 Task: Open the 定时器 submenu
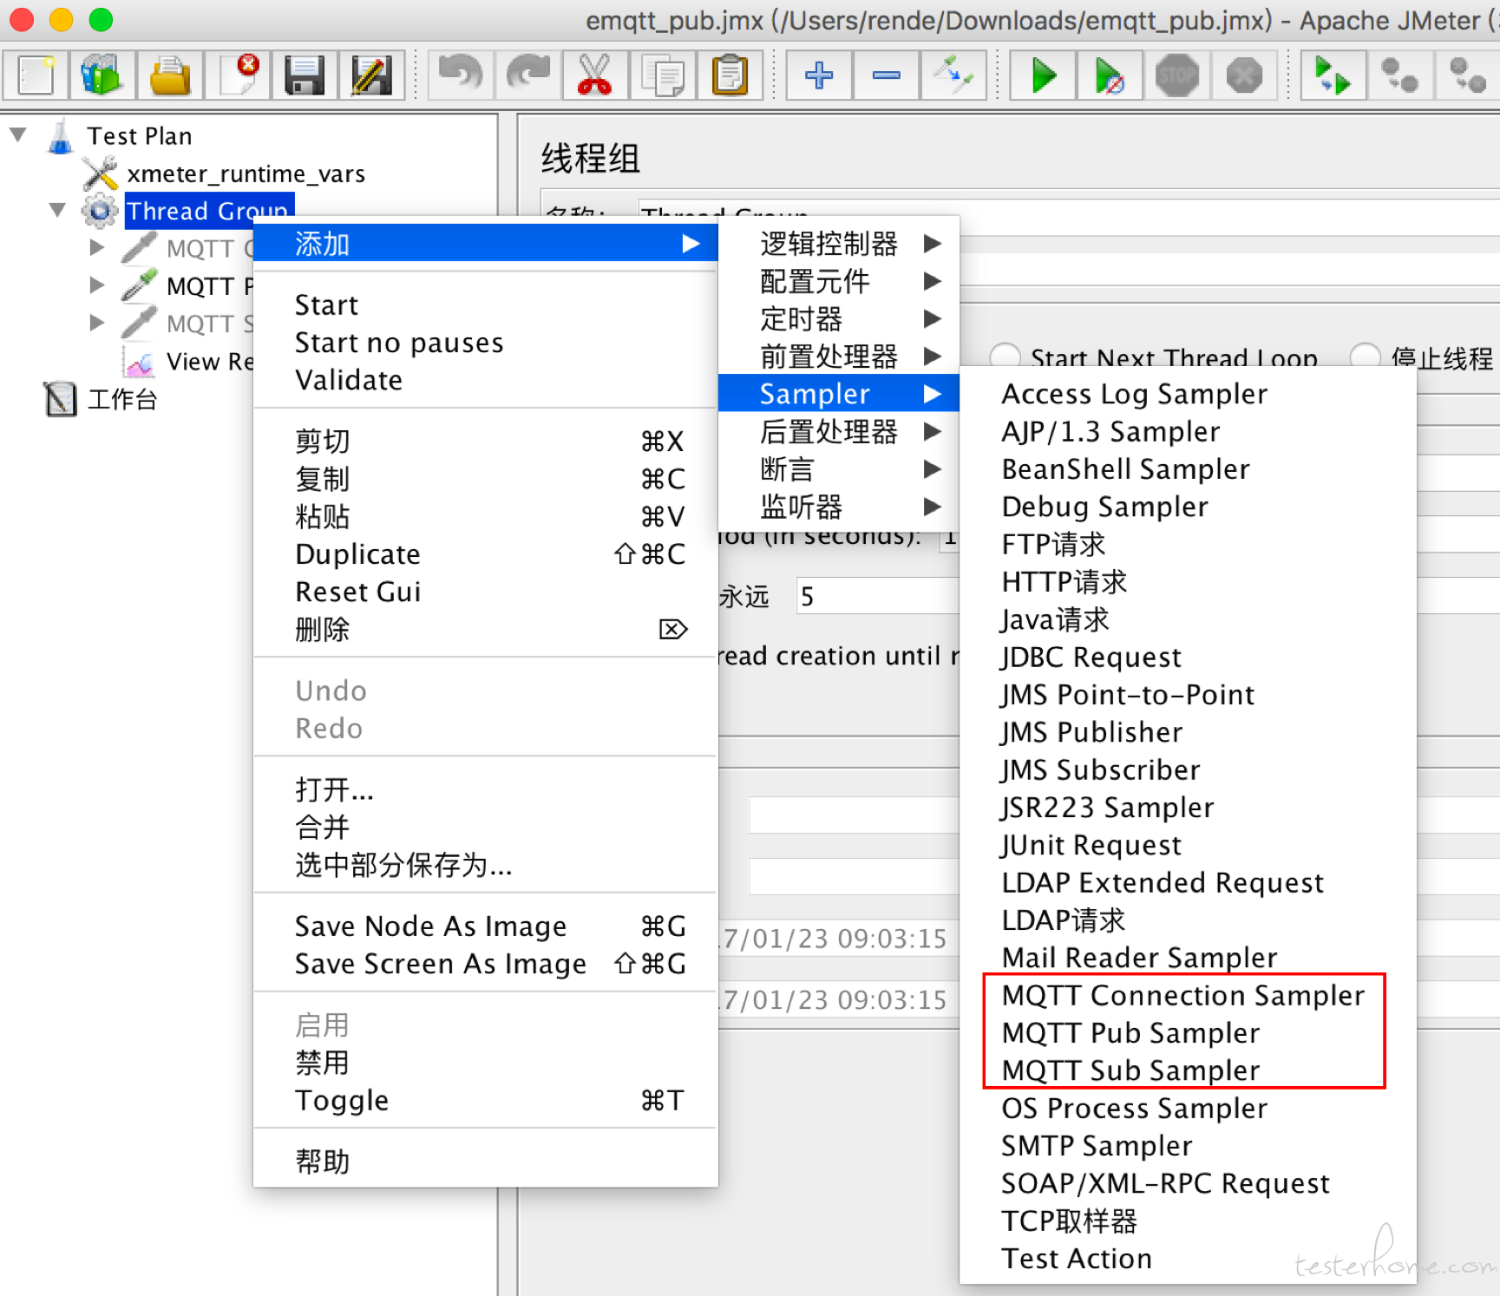tap(839, 318)
